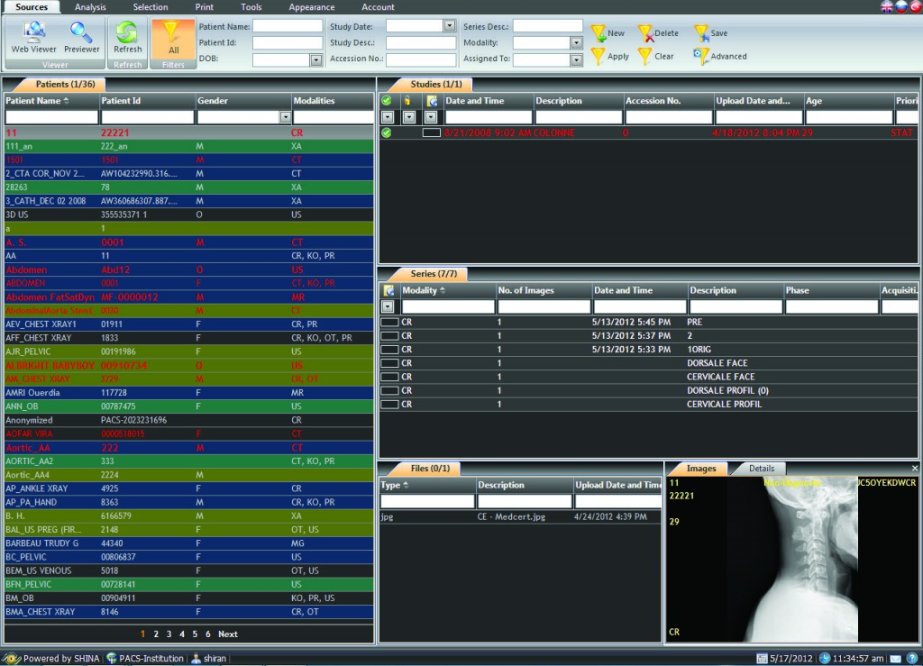The width and height of the screenshot is (923, 666).
Task: Open the Modality filter dropdown
Action: click(x=576, y=42)
